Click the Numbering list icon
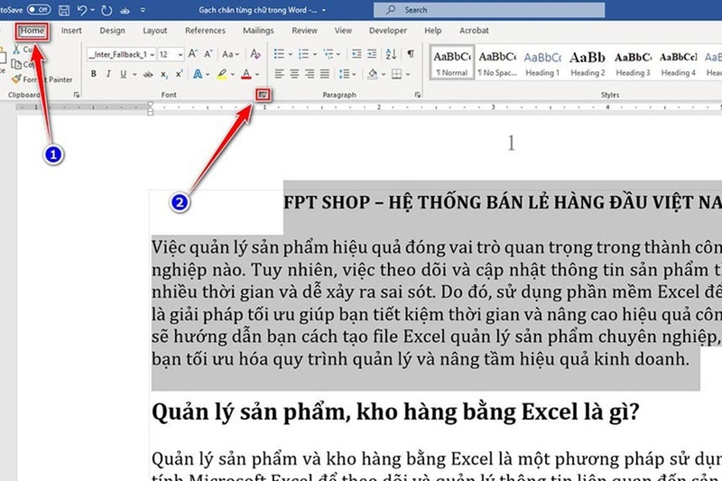The height and width of the screenshot is (481, 722). (304, 54)
